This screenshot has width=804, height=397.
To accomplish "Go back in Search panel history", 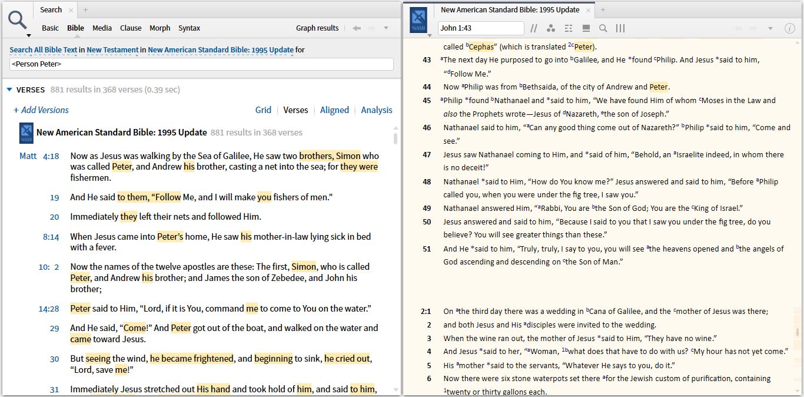I will [x=356, y=28].
